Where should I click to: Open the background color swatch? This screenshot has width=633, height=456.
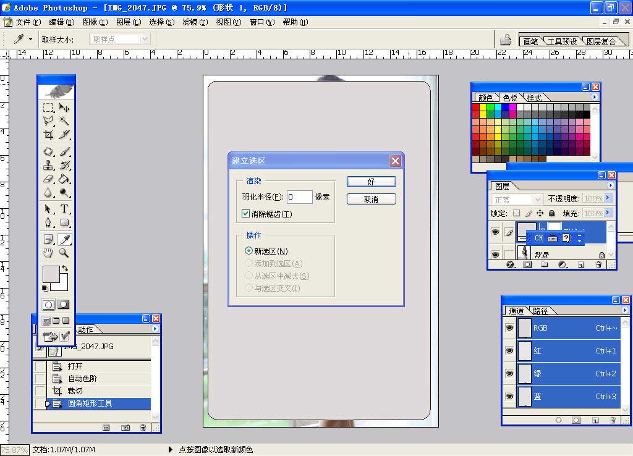64,285
